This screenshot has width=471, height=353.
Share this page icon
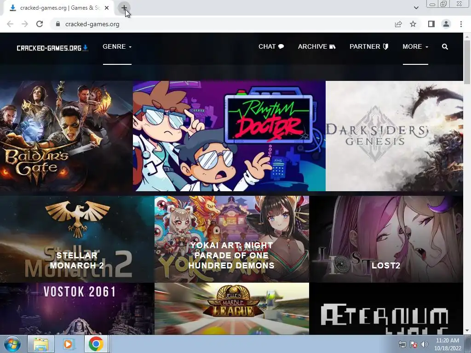(398, 24)
